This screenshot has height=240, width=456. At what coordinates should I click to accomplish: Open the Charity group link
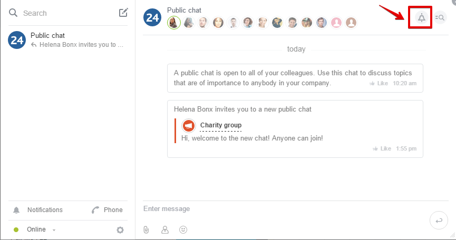221,125
